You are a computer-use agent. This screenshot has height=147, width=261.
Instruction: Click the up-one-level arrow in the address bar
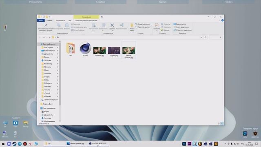50,37
